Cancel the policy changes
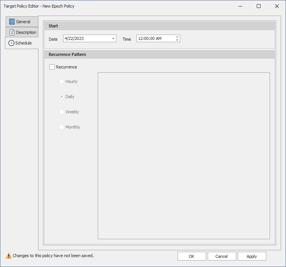 (222, 256)
